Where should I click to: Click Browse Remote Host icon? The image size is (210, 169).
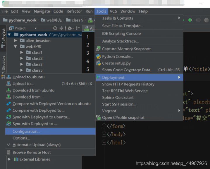click(8, 152)
